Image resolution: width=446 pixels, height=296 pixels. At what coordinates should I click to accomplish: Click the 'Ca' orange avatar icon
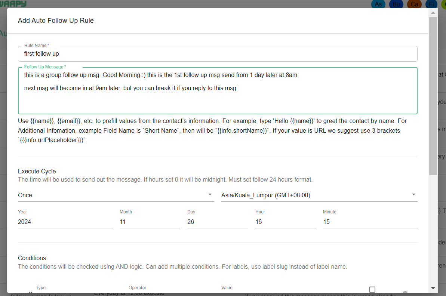[x=414, y=4]
